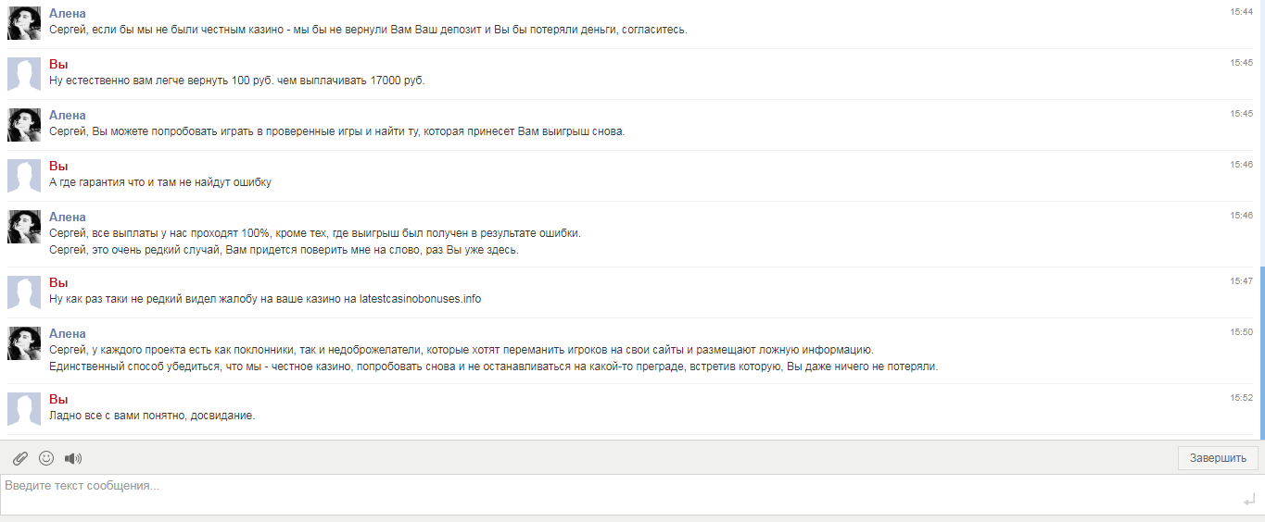Click the 15:52 timestamp of the last message
Screen dimensions: 1265x522
(1241, 397)
